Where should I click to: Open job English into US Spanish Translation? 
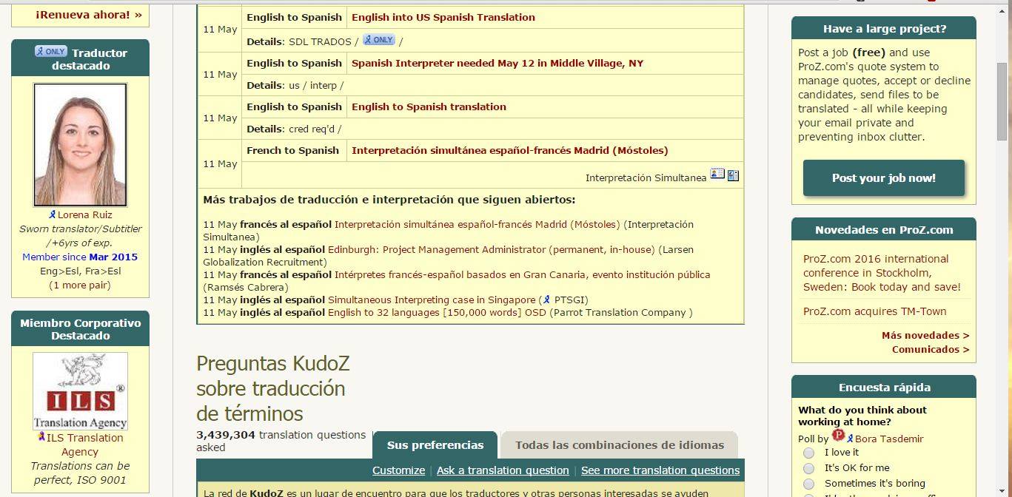(x=443, y=17)
